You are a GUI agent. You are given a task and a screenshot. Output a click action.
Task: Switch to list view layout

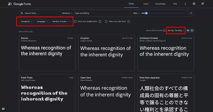tap(192, 31)
